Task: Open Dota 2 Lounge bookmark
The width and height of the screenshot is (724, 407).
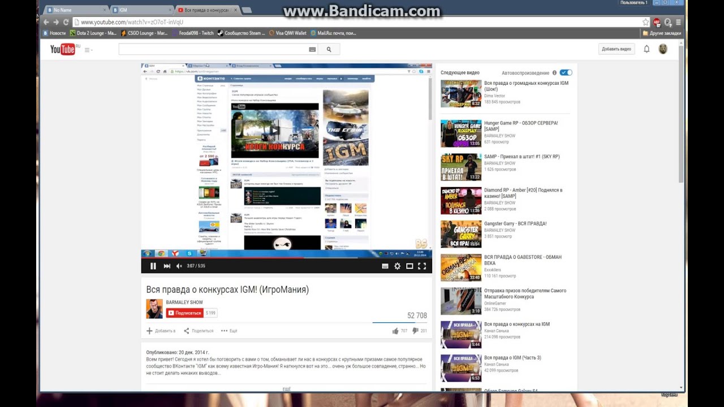Action: coord(93,33)
